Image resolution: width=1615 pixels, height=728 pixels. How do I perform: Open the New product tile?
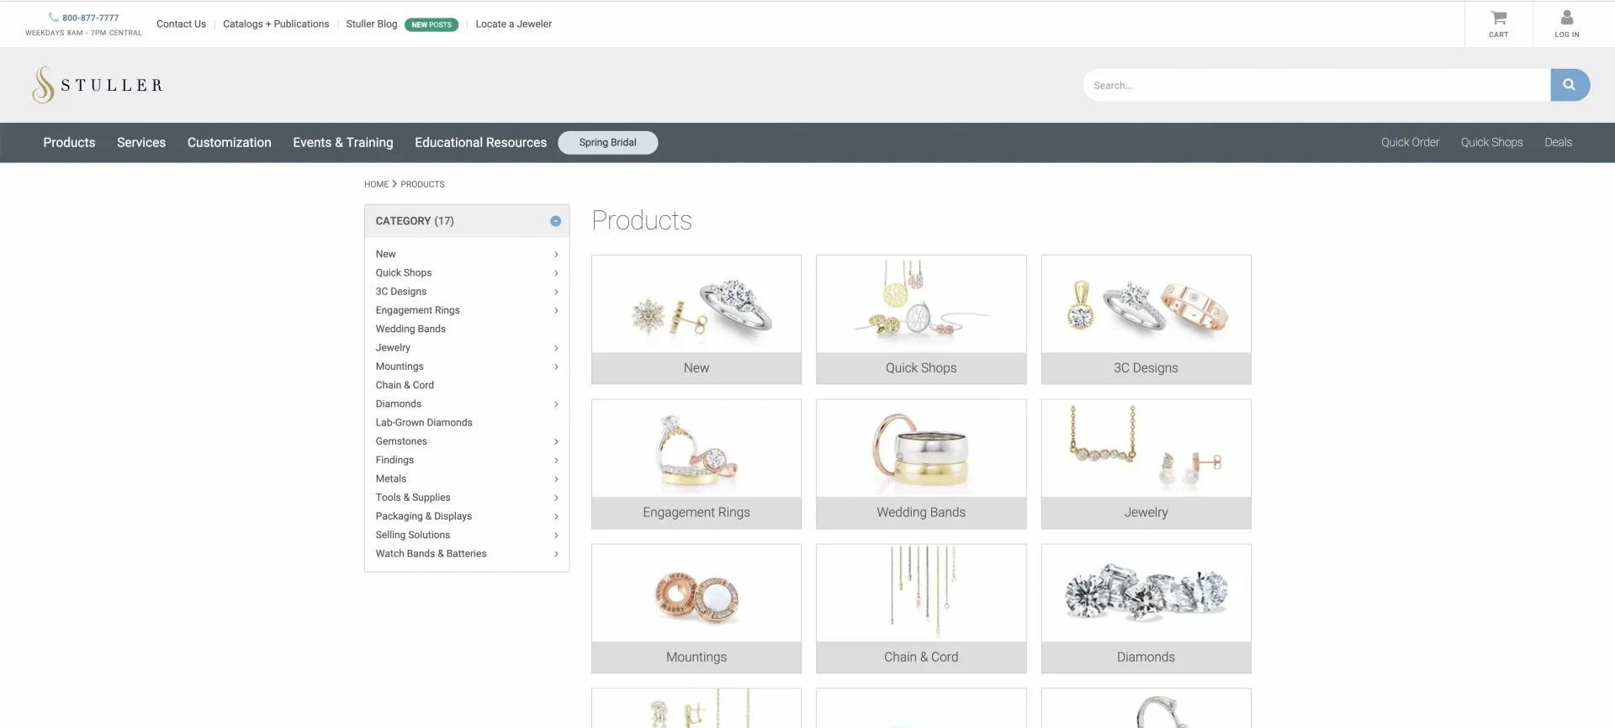pyautogui.click(x=696, y=319)
